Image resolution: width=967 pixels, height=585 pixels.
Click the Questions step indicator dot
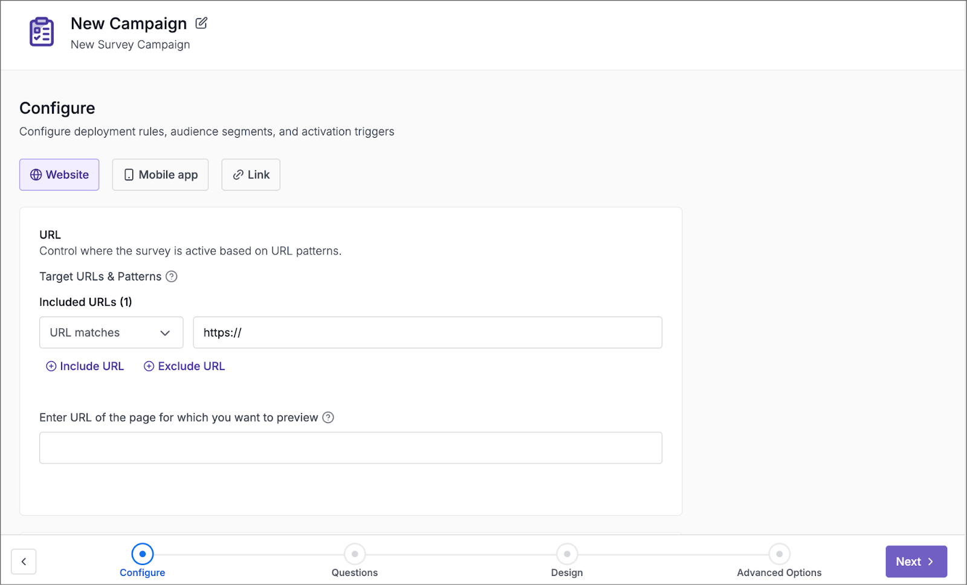click(354, 554)
